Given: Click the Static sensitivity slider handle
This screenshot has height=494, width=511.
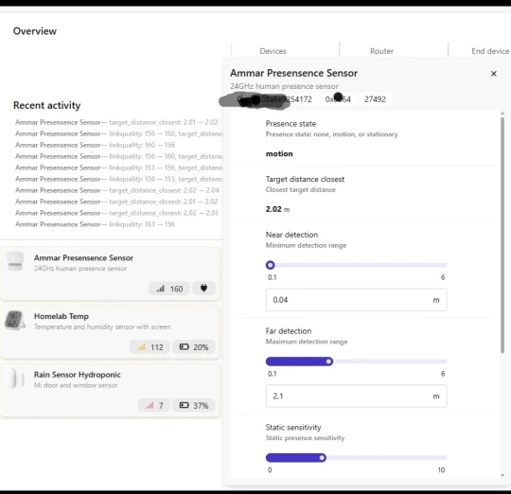Looking at the screenshot, I should [x=322, y=458].
